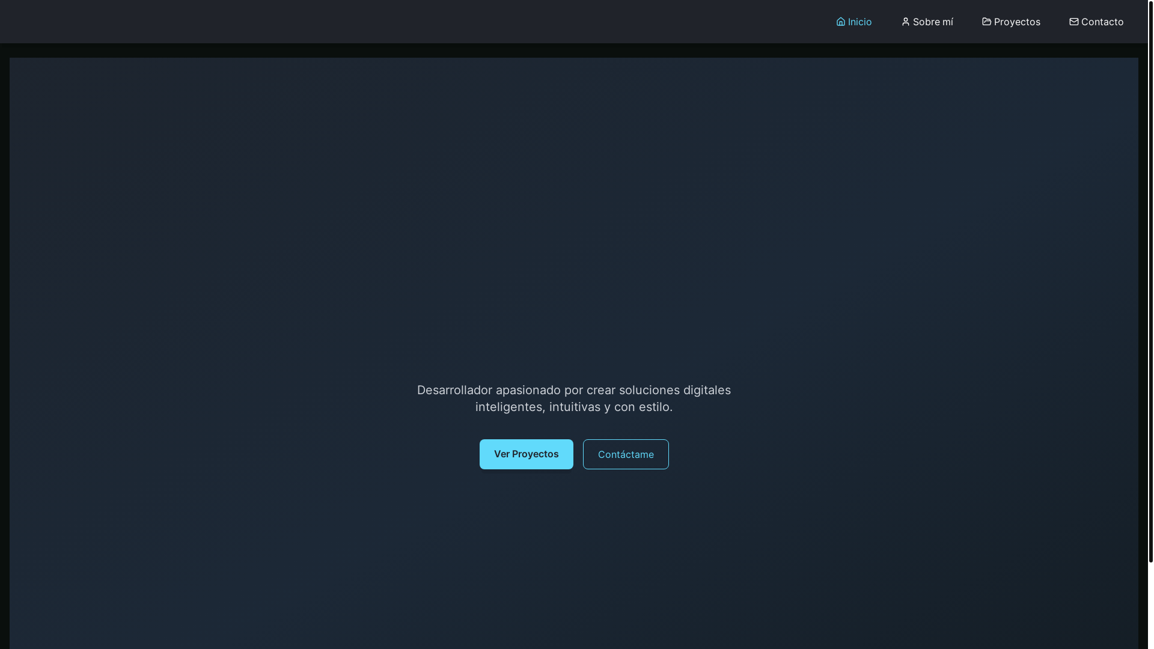The width and height of the screenshot is (1154, 649).
Task: Click the Ver Proyectos button
Action: click(527, 454)
